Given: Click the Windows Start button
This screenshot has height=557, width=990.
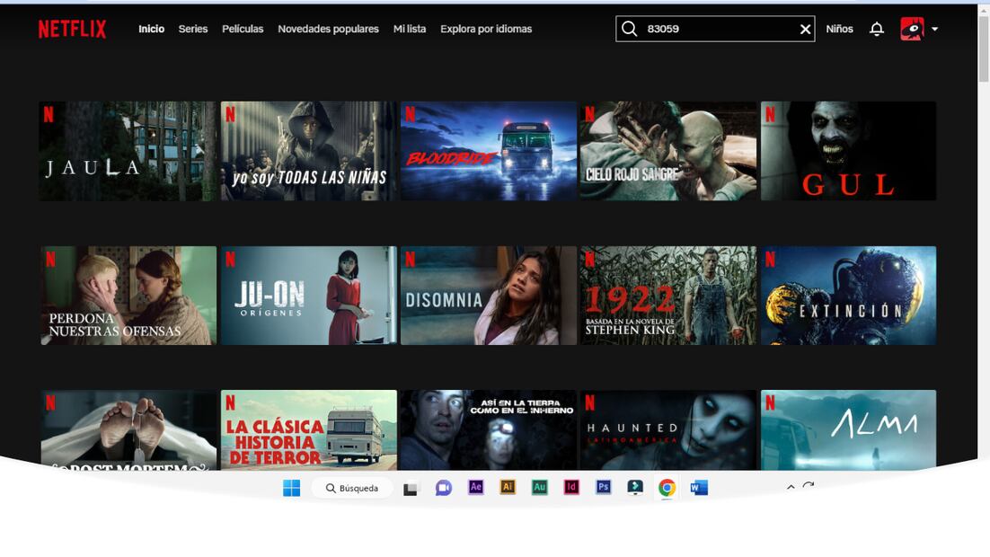Looking at the screenshot, I should click(292, 488).
